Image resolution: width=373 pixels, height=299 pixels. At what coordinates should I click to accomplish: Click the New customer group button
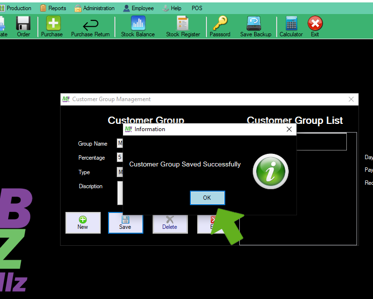click(83, 223)
